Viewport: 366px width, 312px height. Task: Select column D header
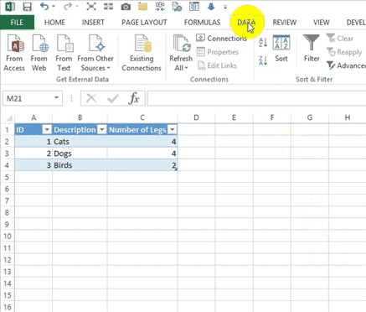(196, 117)
